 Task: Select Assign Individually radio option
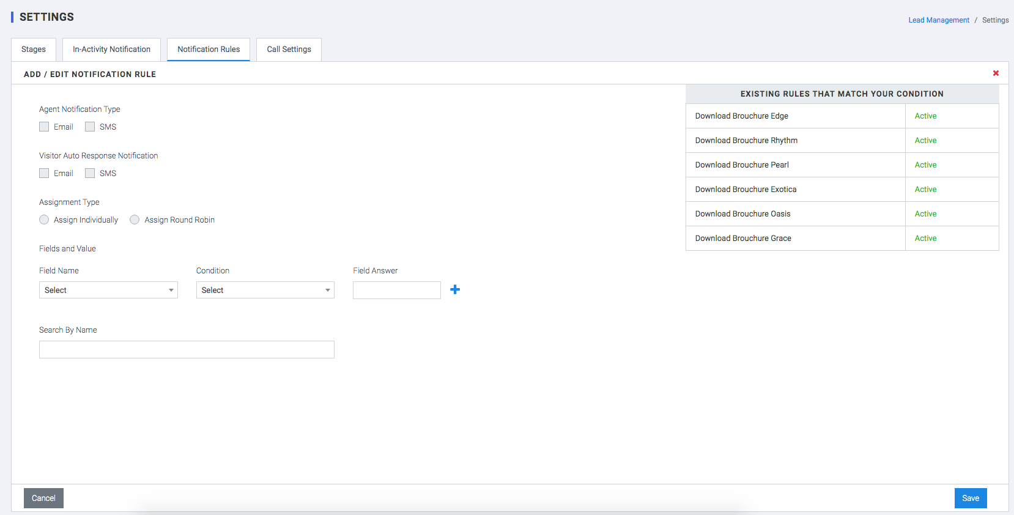pos(44,220)
